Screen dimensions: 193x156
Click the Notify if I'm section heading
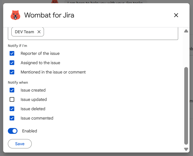click(18, 46)
